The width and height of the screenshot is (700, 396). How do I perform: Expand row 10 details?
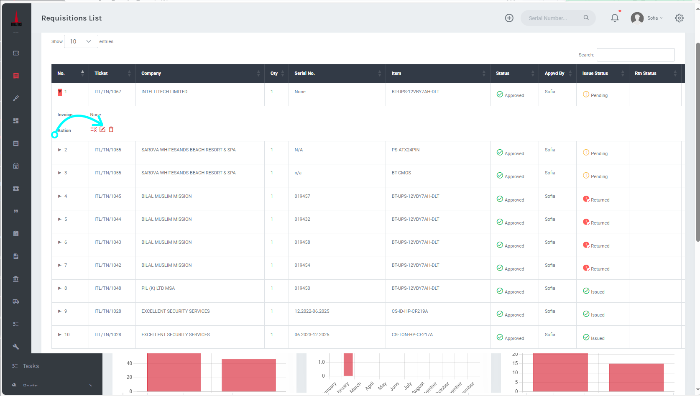coord(60,335)
